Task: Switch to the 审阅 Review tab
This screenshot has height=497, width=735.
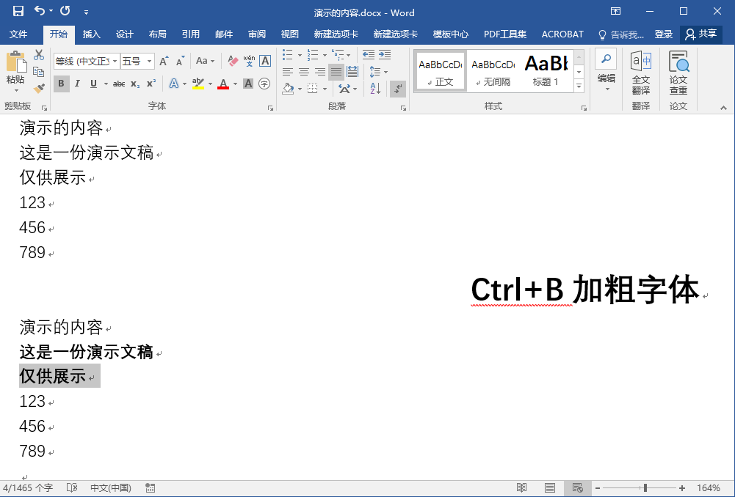Action: [x=257, y=34]
